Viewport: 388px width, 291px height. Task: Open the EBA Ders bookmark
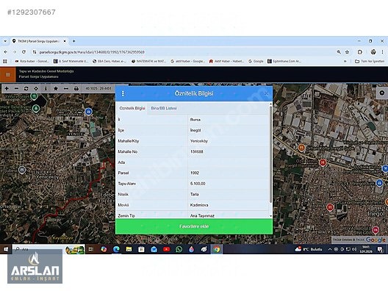pos(109,61)
